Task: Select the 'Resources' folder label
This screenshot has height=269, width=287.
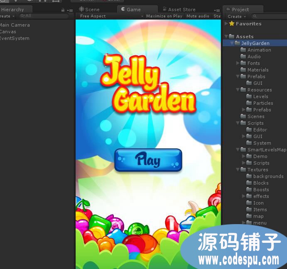Action: click(x=260, y=90)
